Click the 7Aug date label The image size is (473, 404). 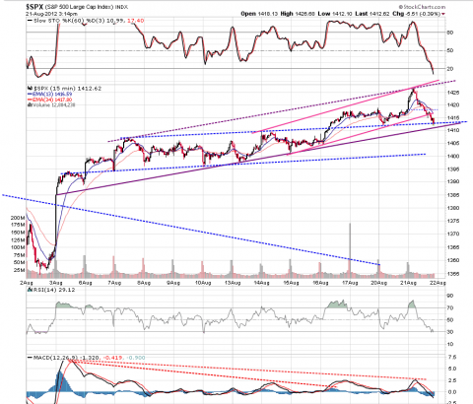[114, 283]
